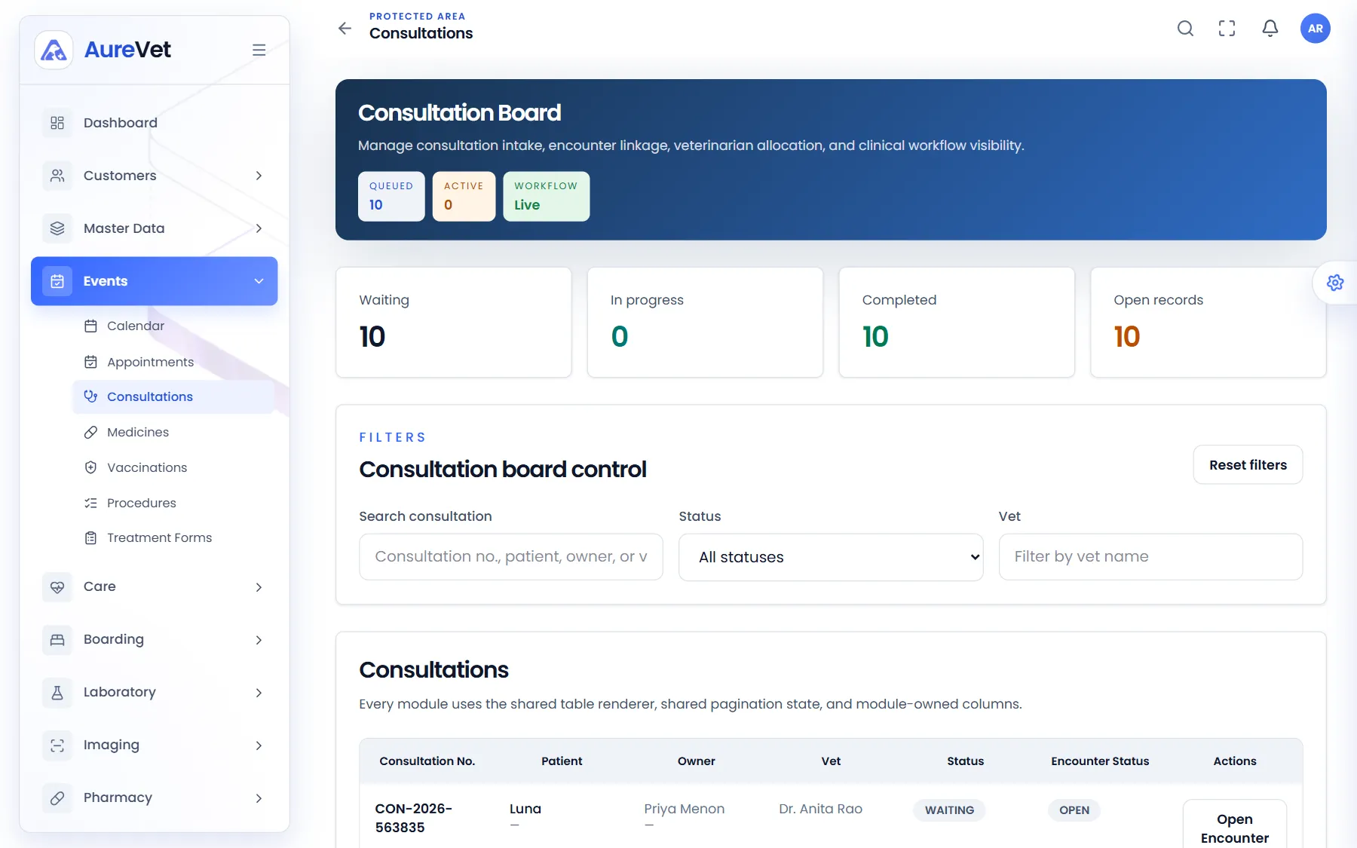Expand the Master Data chevron
The image size is (1357, 848).
tap(259, 228)
